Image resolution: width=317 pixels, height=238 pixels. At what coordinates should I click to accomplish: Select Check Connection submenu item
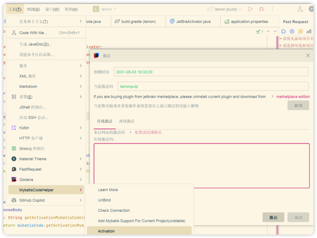pyautogui.click(x=139, y=211)
